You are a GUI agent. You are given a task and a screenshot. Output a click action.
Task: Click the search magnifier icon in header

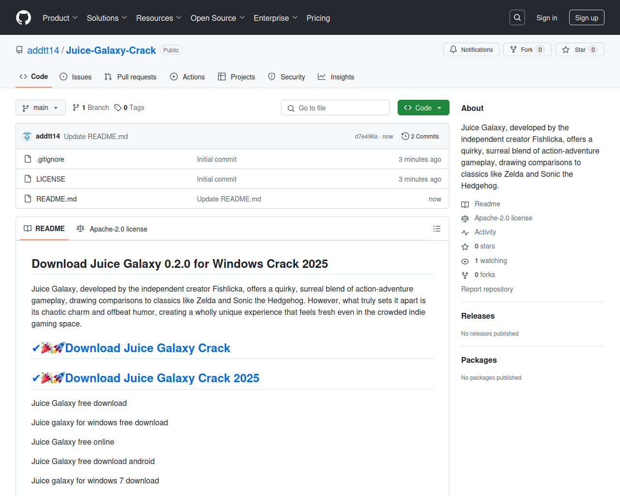click(517, 17)
